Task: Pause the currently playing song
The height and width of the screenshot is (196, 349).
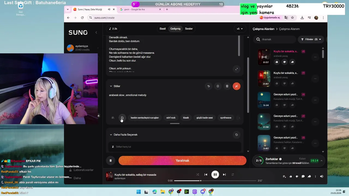Action: (x=215, y=174)
